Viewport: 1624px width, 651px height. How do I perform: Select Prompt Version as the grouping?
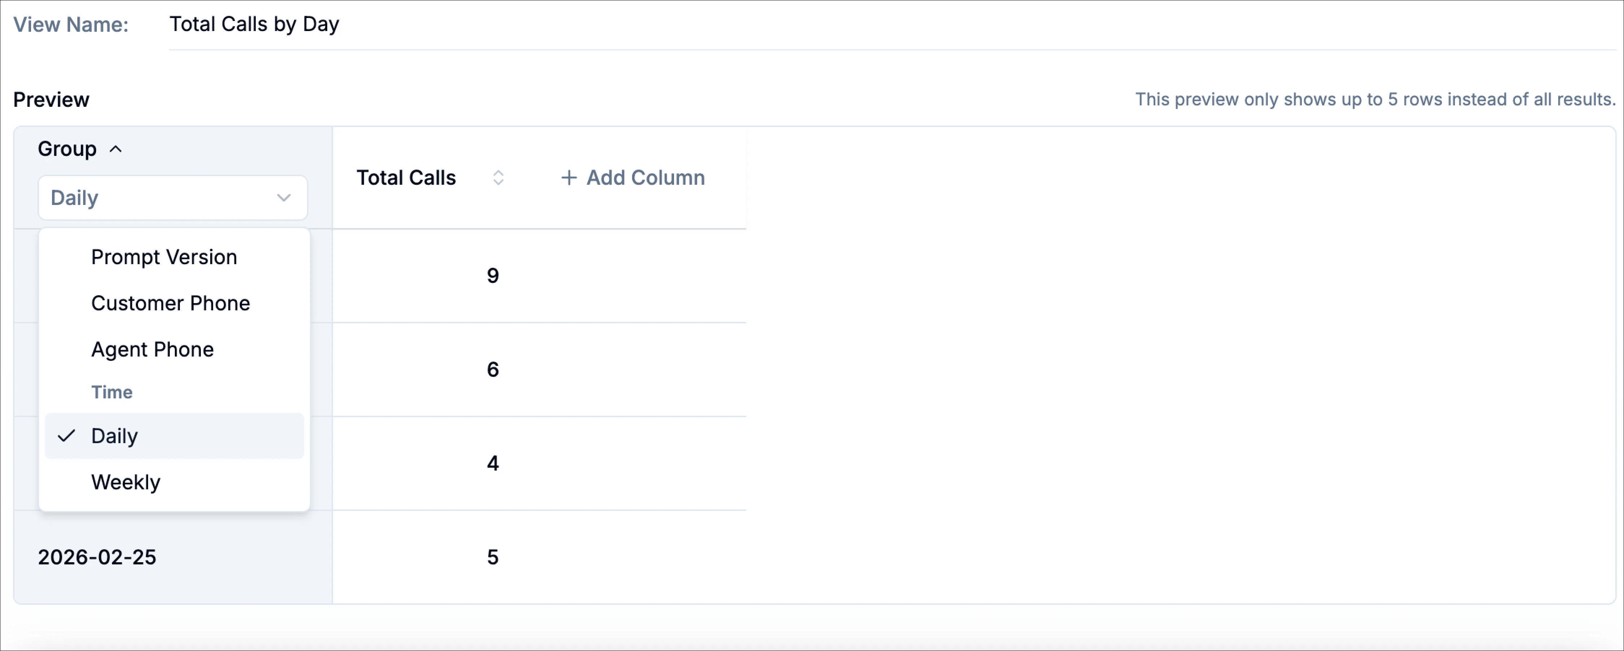tap(164, 257)
